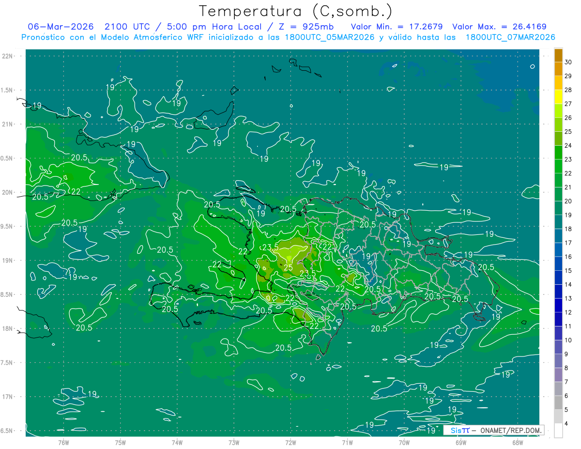Screen dimensions: 581x449
Task: Click the "17" color bar label
Action: (568, 243)
